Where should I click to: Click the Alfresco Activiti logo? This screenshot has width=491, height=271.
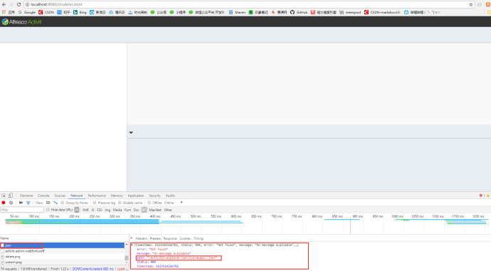point(21,22)
